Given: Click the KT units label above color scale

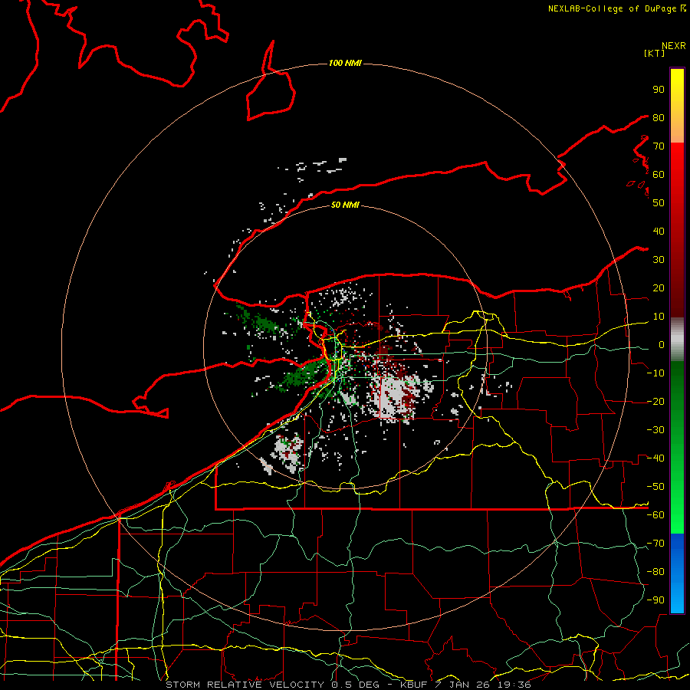Looking at the screenshot, I should pos(655,53).
